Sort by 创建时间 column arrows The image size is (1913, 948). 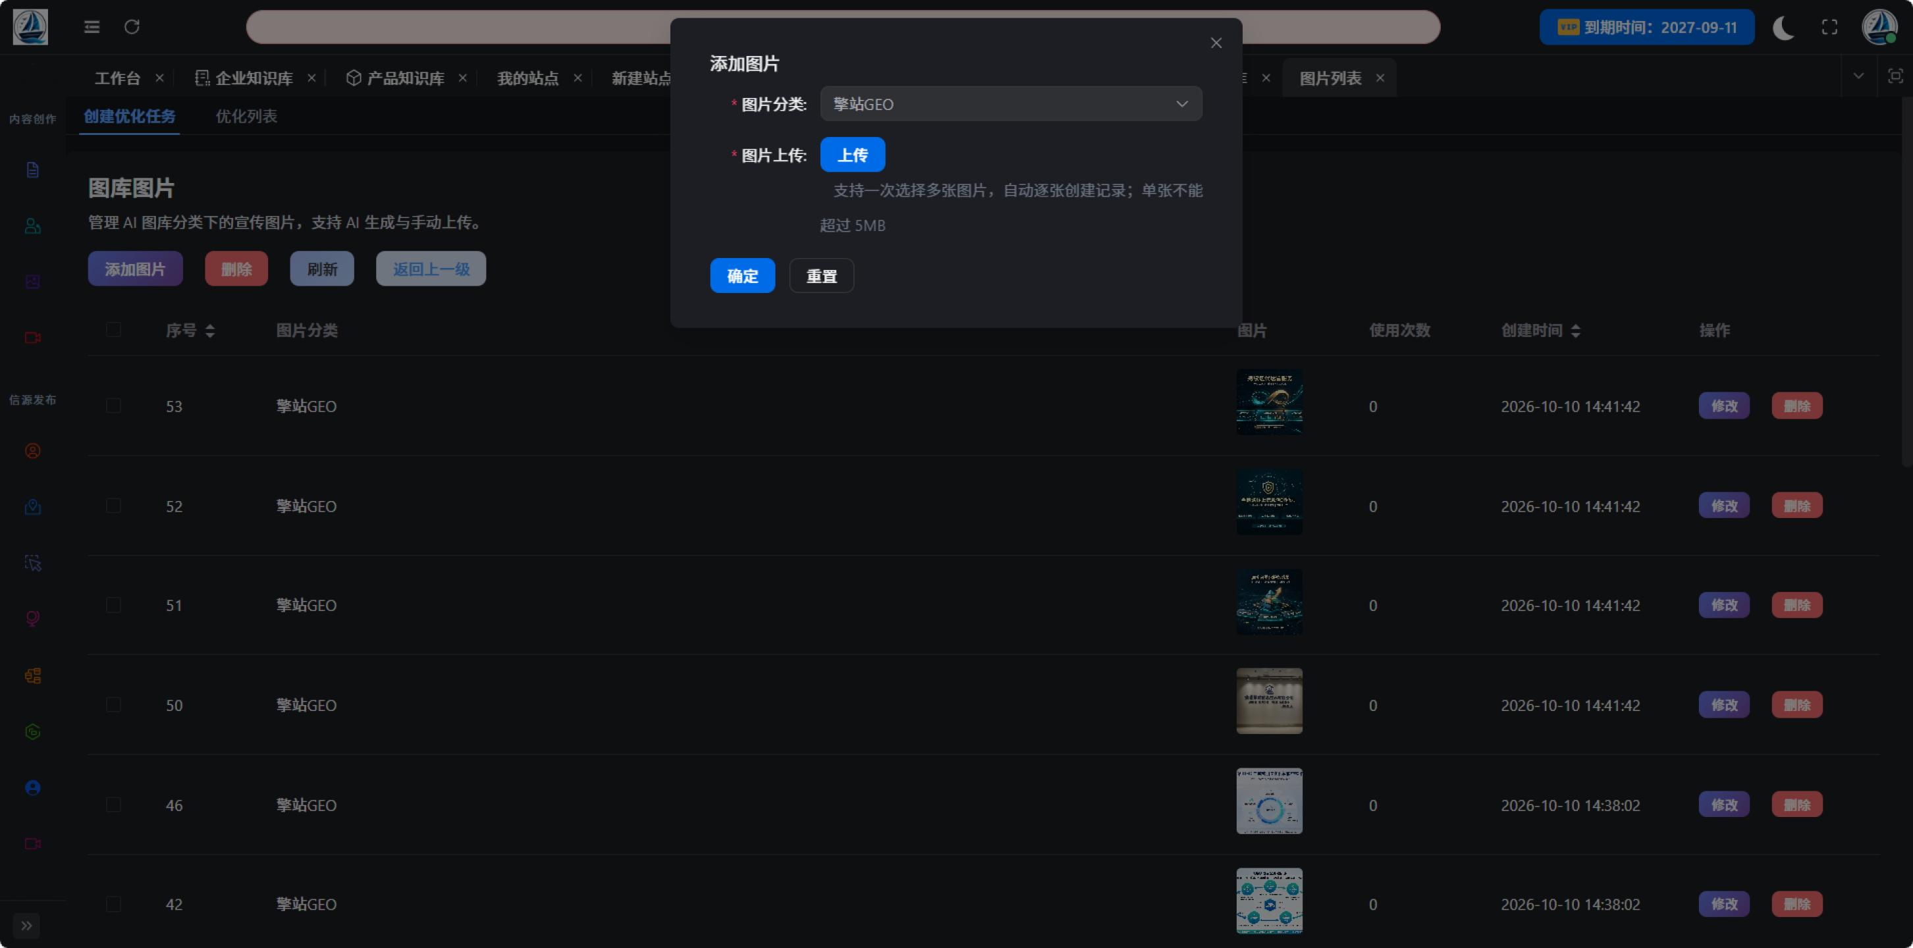pyautogui.click(x=1576, y=331)
